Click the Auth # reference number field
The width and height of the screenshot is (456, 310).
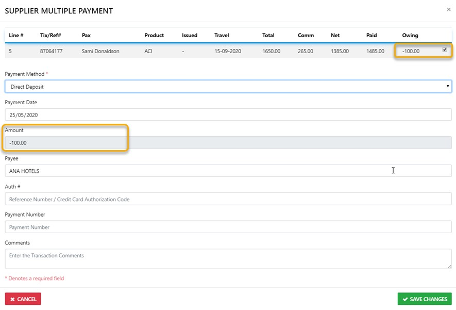click(228, 199)
